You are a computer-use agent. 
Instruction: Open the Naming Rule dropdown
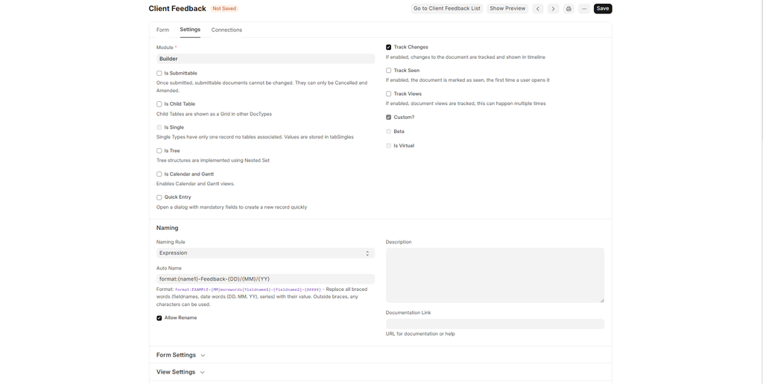[265, 253]
